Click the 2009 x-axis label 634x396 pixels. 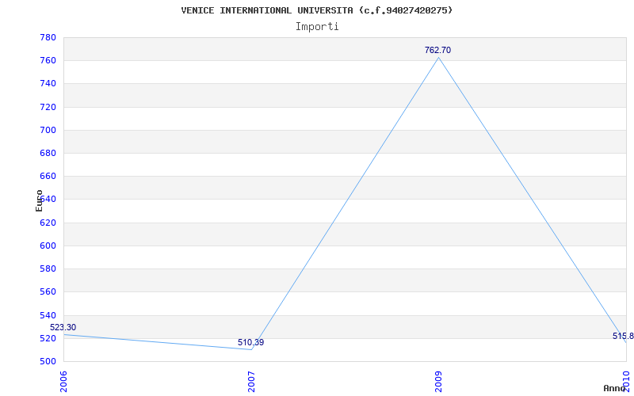click(x=439, y=382)
